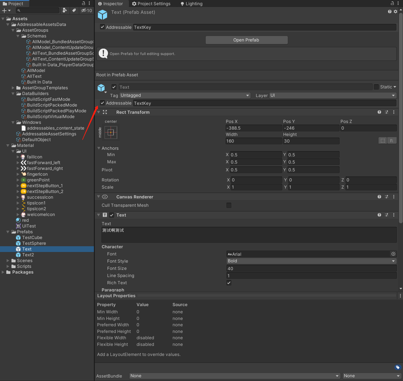Open Canvas Renderer presets icon

pyautogui.click(x=387, y=197)
